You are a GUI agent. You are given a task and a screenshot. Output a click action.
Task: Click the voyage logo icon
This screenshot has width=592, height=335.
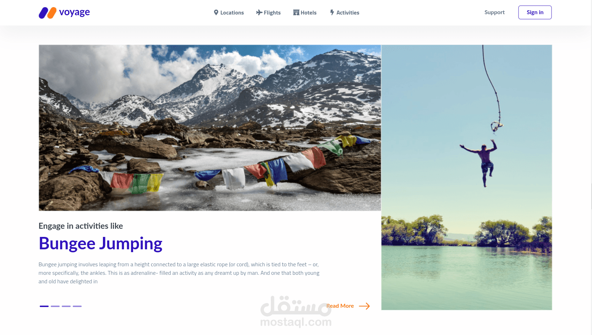click(48, 13)
